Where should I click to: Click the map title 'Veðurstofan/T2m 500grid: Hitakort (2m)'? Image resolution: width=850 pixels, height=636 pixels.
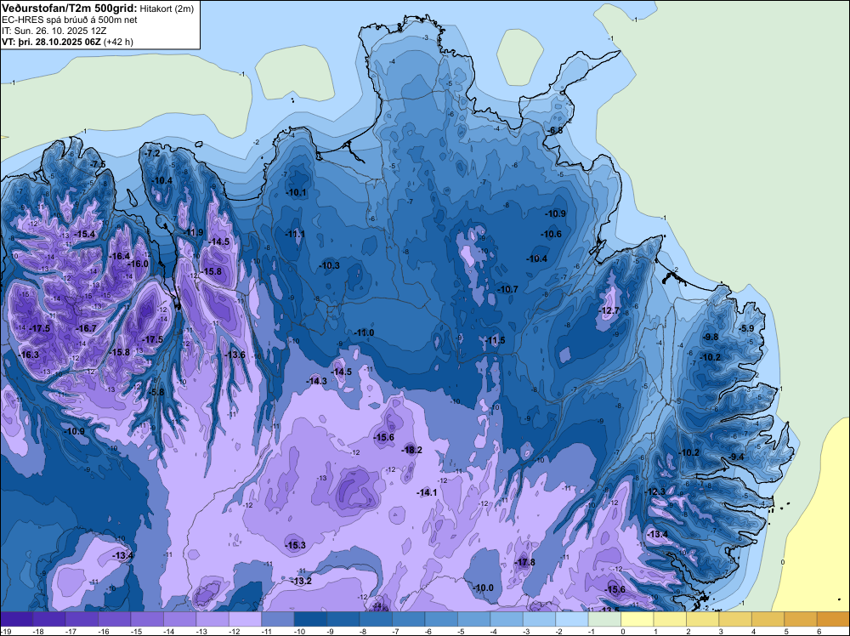[x=97, y=9]
